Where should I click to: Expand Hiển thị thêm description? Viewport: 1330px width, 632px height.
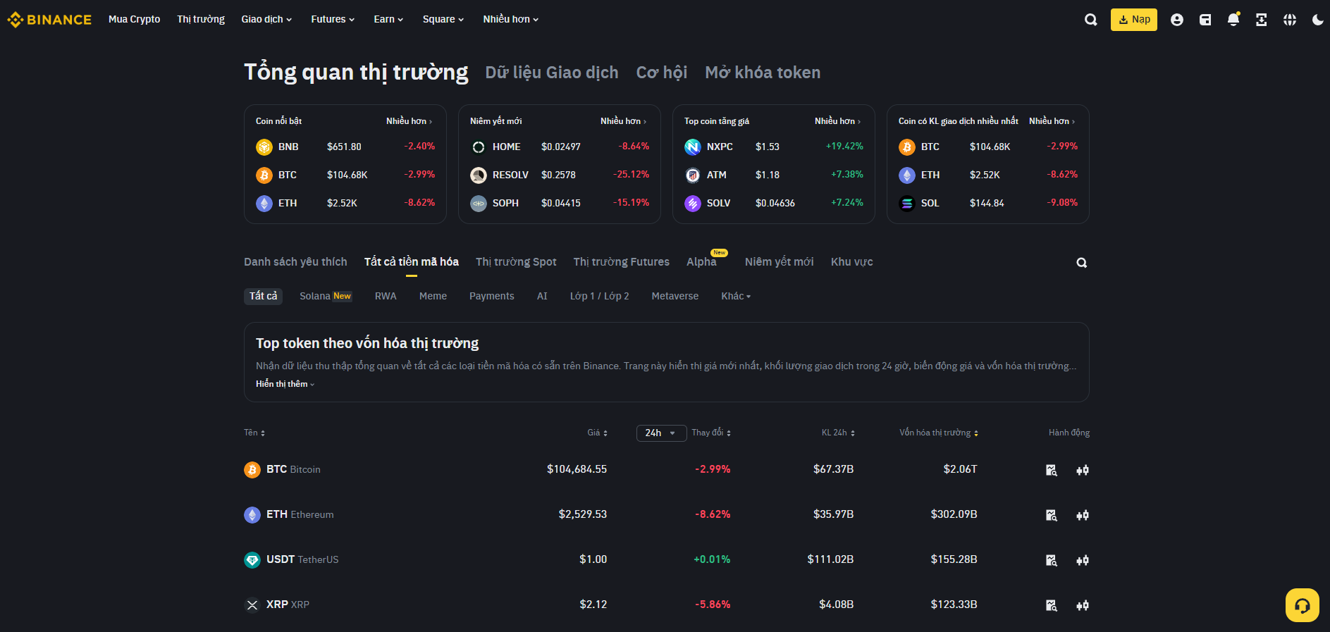click(285, 384)
